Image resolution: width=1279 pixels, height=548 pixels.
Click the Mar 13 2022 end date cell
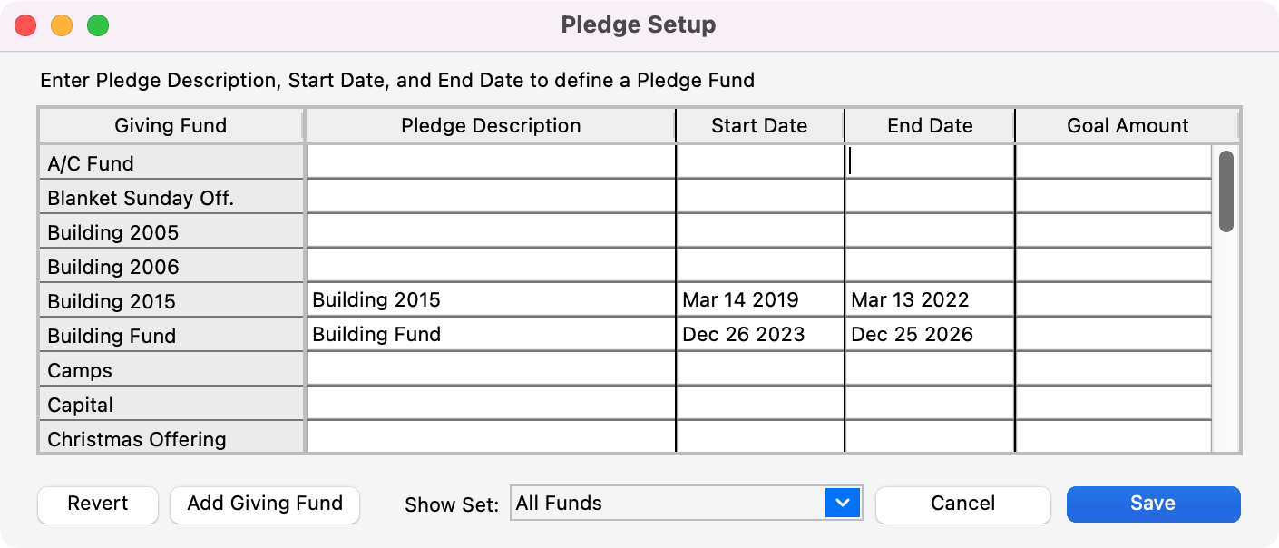click(929, 299)
